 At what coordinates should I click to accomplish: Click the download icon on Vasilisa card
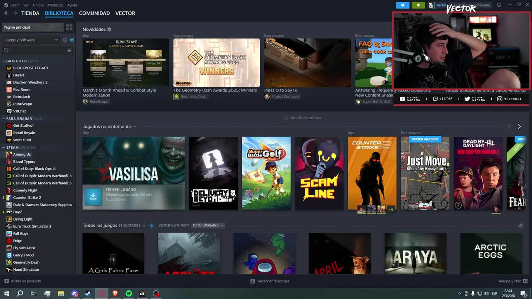pos(93,197)
